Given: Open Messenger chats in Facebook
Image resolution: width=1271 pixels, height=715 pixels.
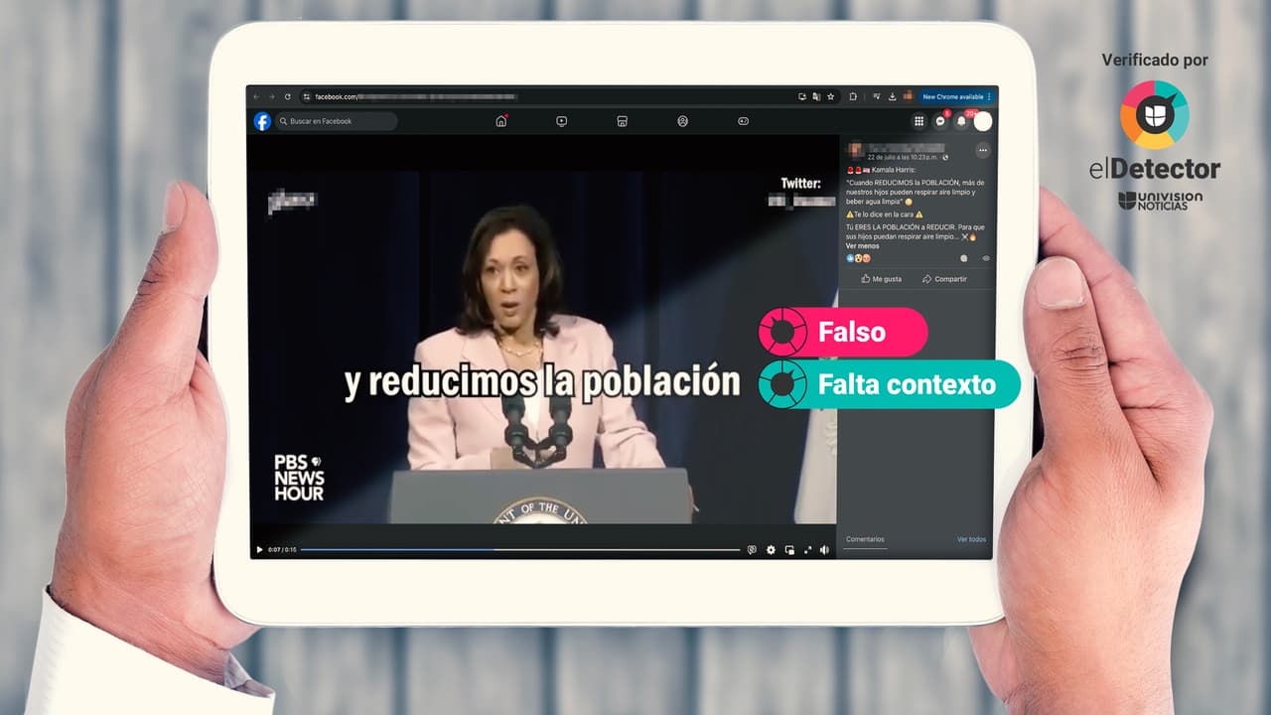Looking at the screenshot, I should point(939,121).
